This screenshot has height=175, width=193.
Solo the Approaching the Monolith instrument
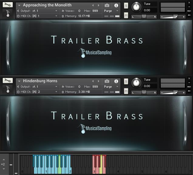[126, 5]
